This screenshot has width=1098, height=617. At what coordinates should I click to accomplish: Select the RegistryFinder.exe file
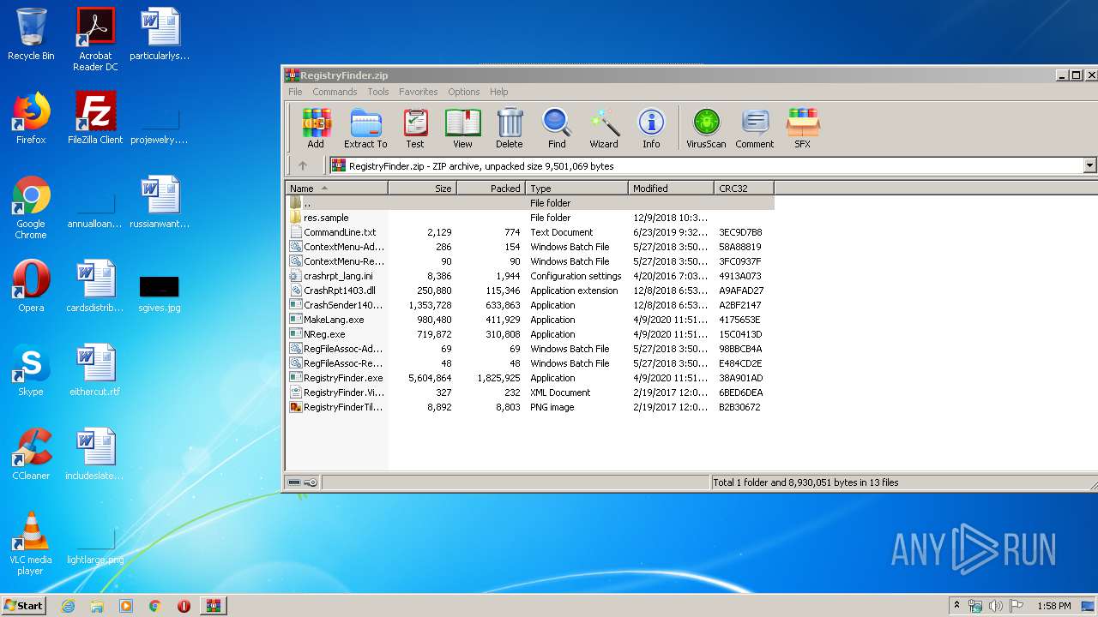(530, 378)
